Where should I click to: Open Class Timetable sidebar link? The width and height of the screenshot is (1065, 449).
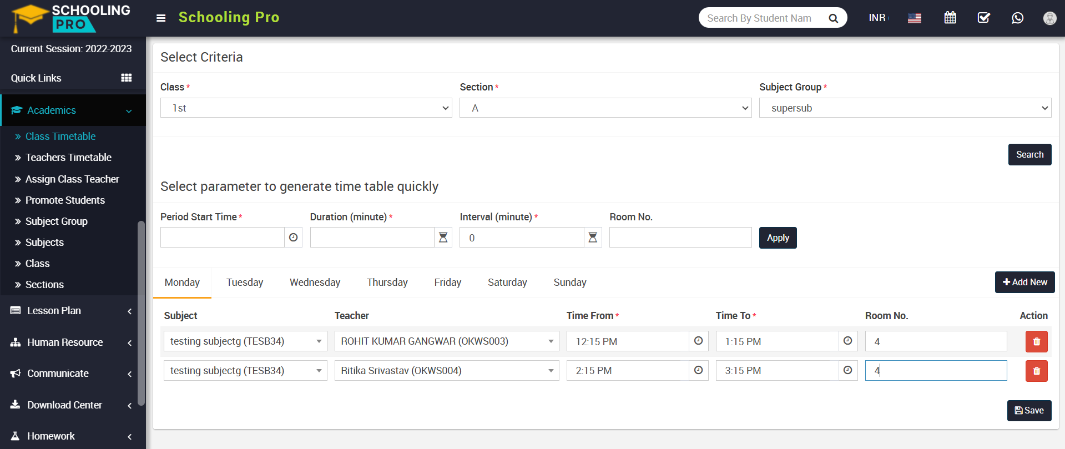[60, 137]
